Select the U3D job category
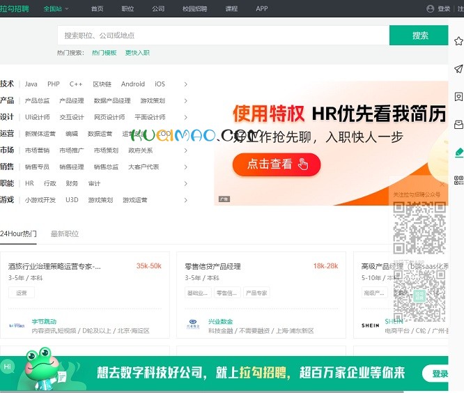 pos(72,201)
